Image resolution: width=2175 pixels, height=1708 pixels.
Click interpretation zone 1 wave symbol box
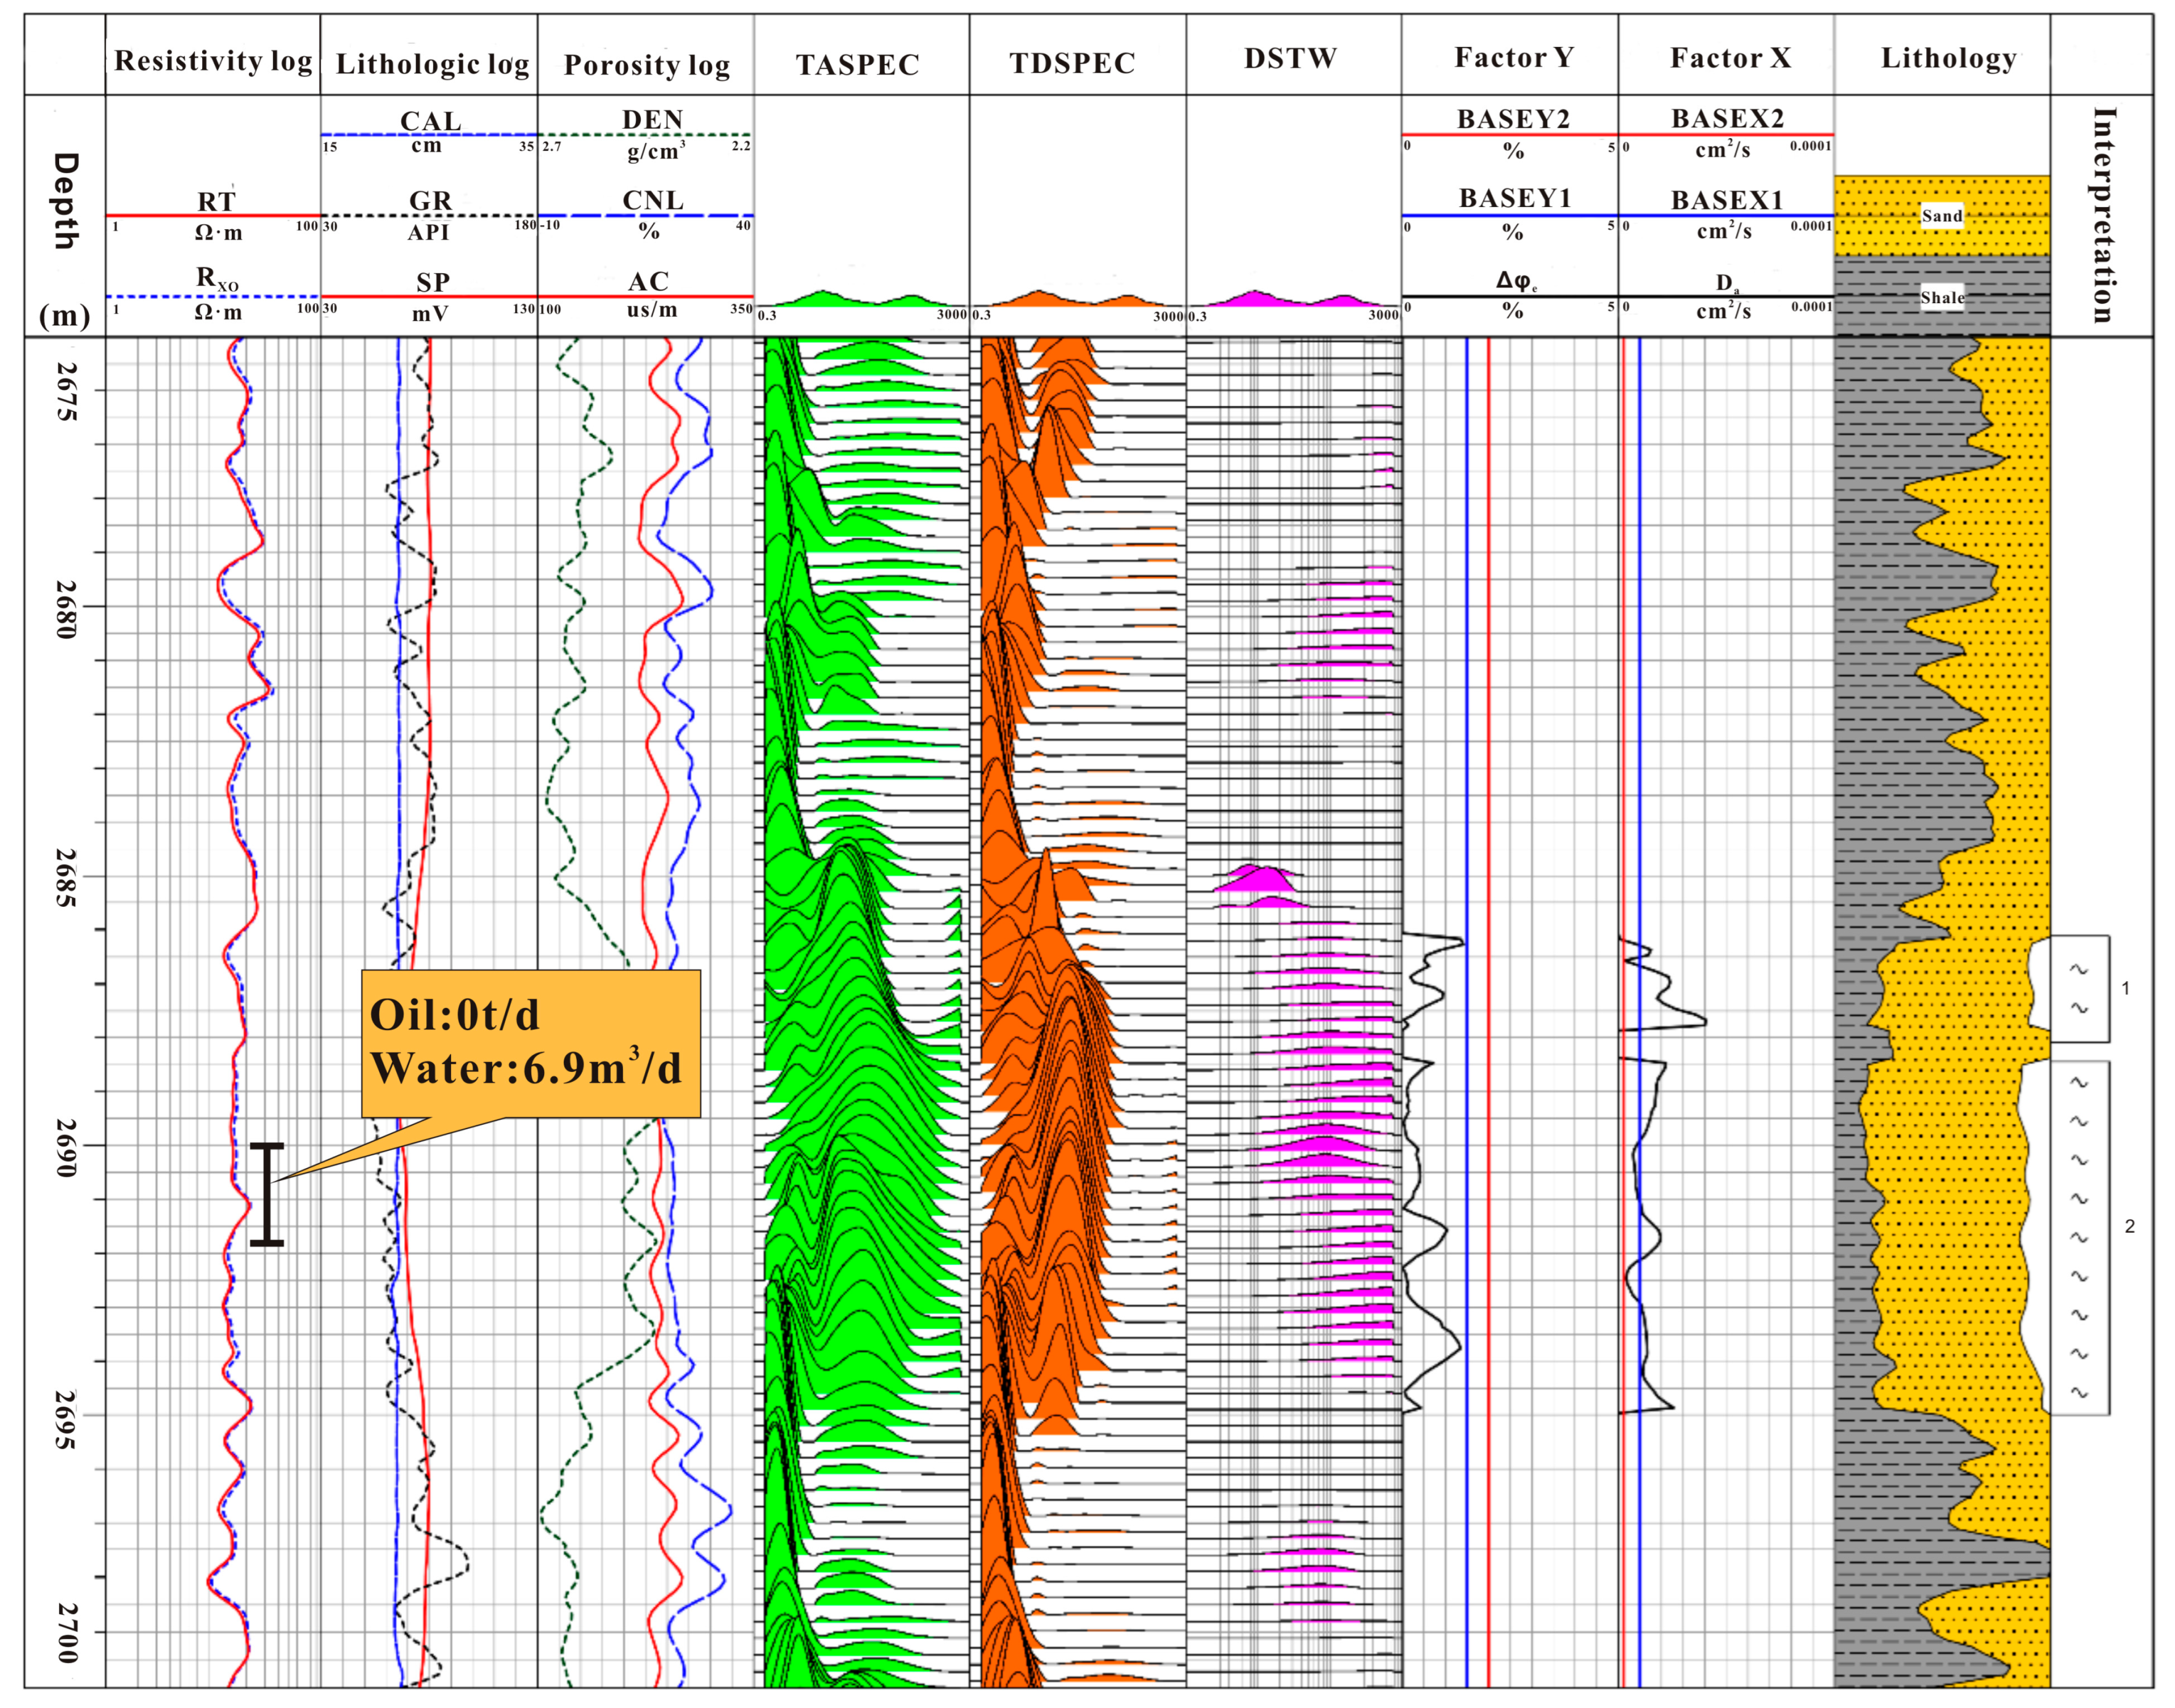[2079, 988]
